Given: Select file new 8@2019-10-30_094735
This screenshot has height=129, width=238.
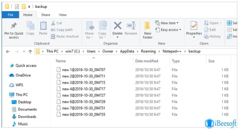Looking at the screenshot, I should [81, 115].
